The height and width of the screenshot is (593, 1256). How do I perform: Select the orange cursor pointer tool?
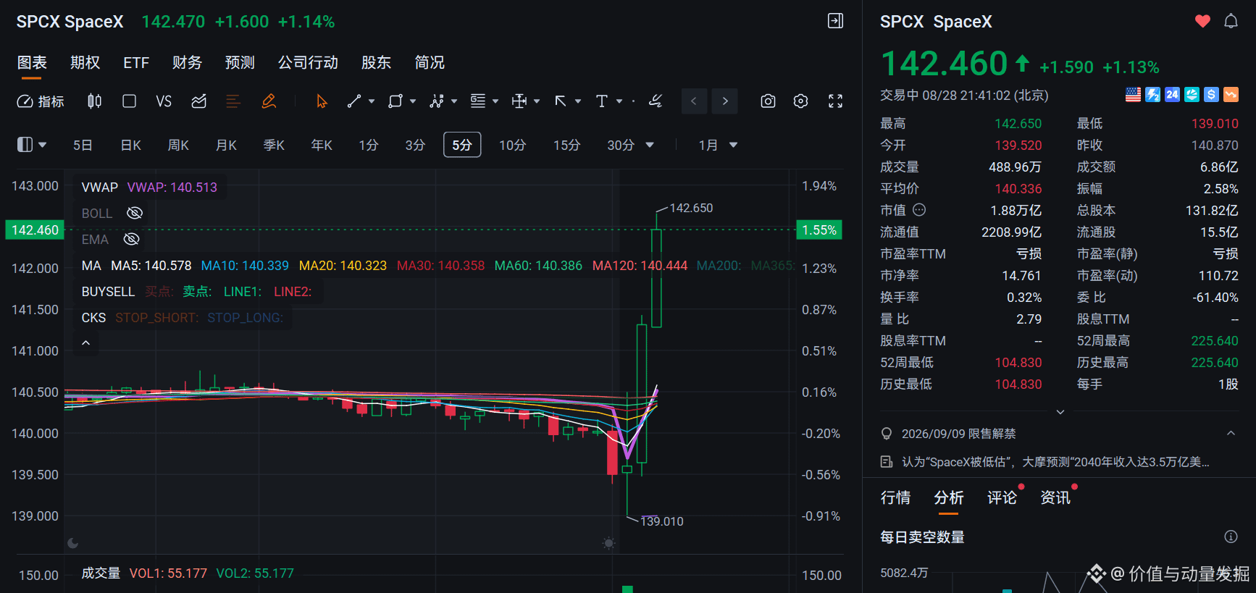(322, 101)
